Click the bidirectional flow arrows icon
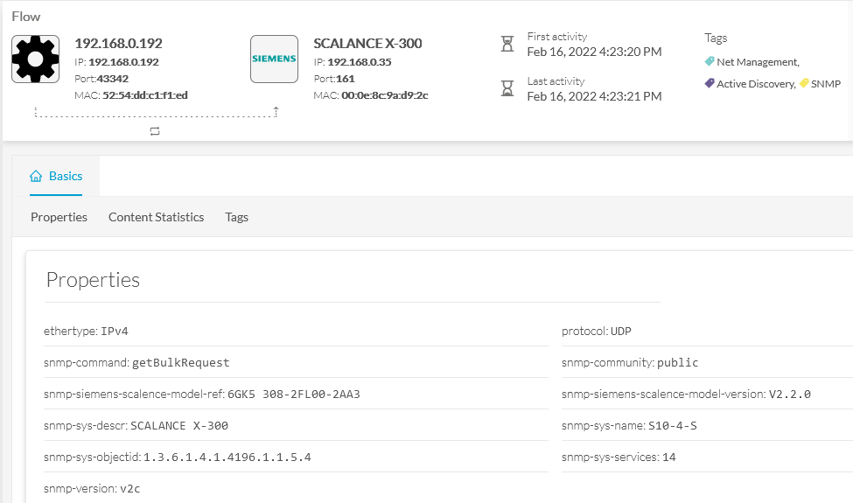 (155, 131)
